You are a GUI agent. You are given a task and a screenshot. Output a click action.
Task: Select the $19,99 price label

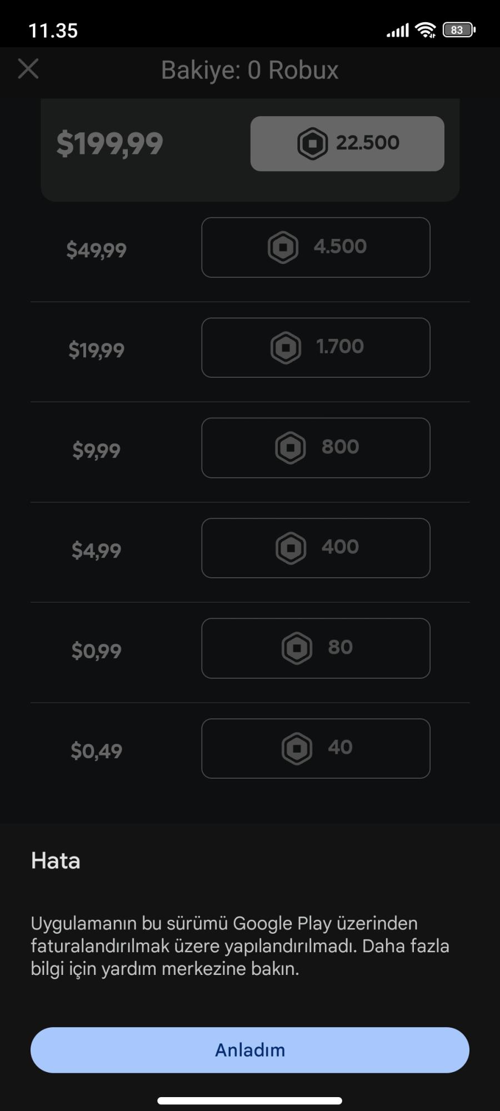(97, 350)
